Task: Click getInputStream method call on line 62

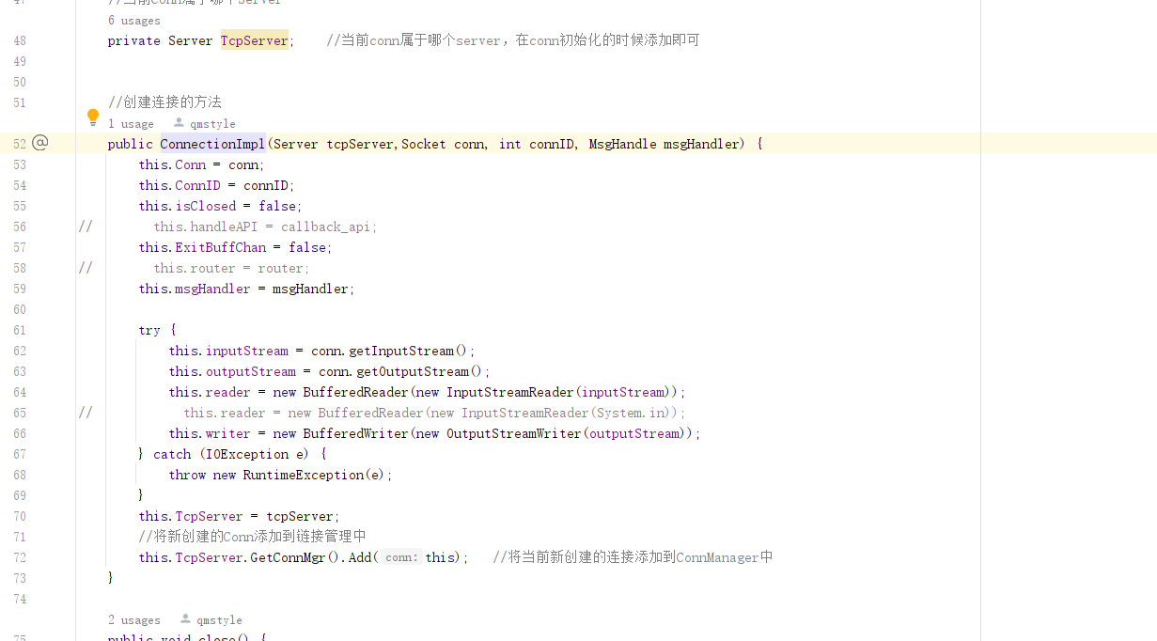Action: point(401,351)
